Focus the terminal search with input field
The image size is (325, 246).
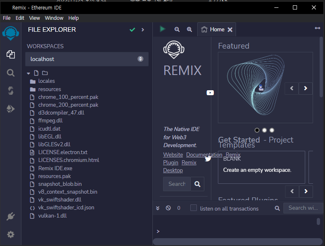click(303, 208)
